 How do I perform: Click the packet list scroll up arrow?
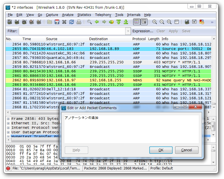(x=214, y=39)
